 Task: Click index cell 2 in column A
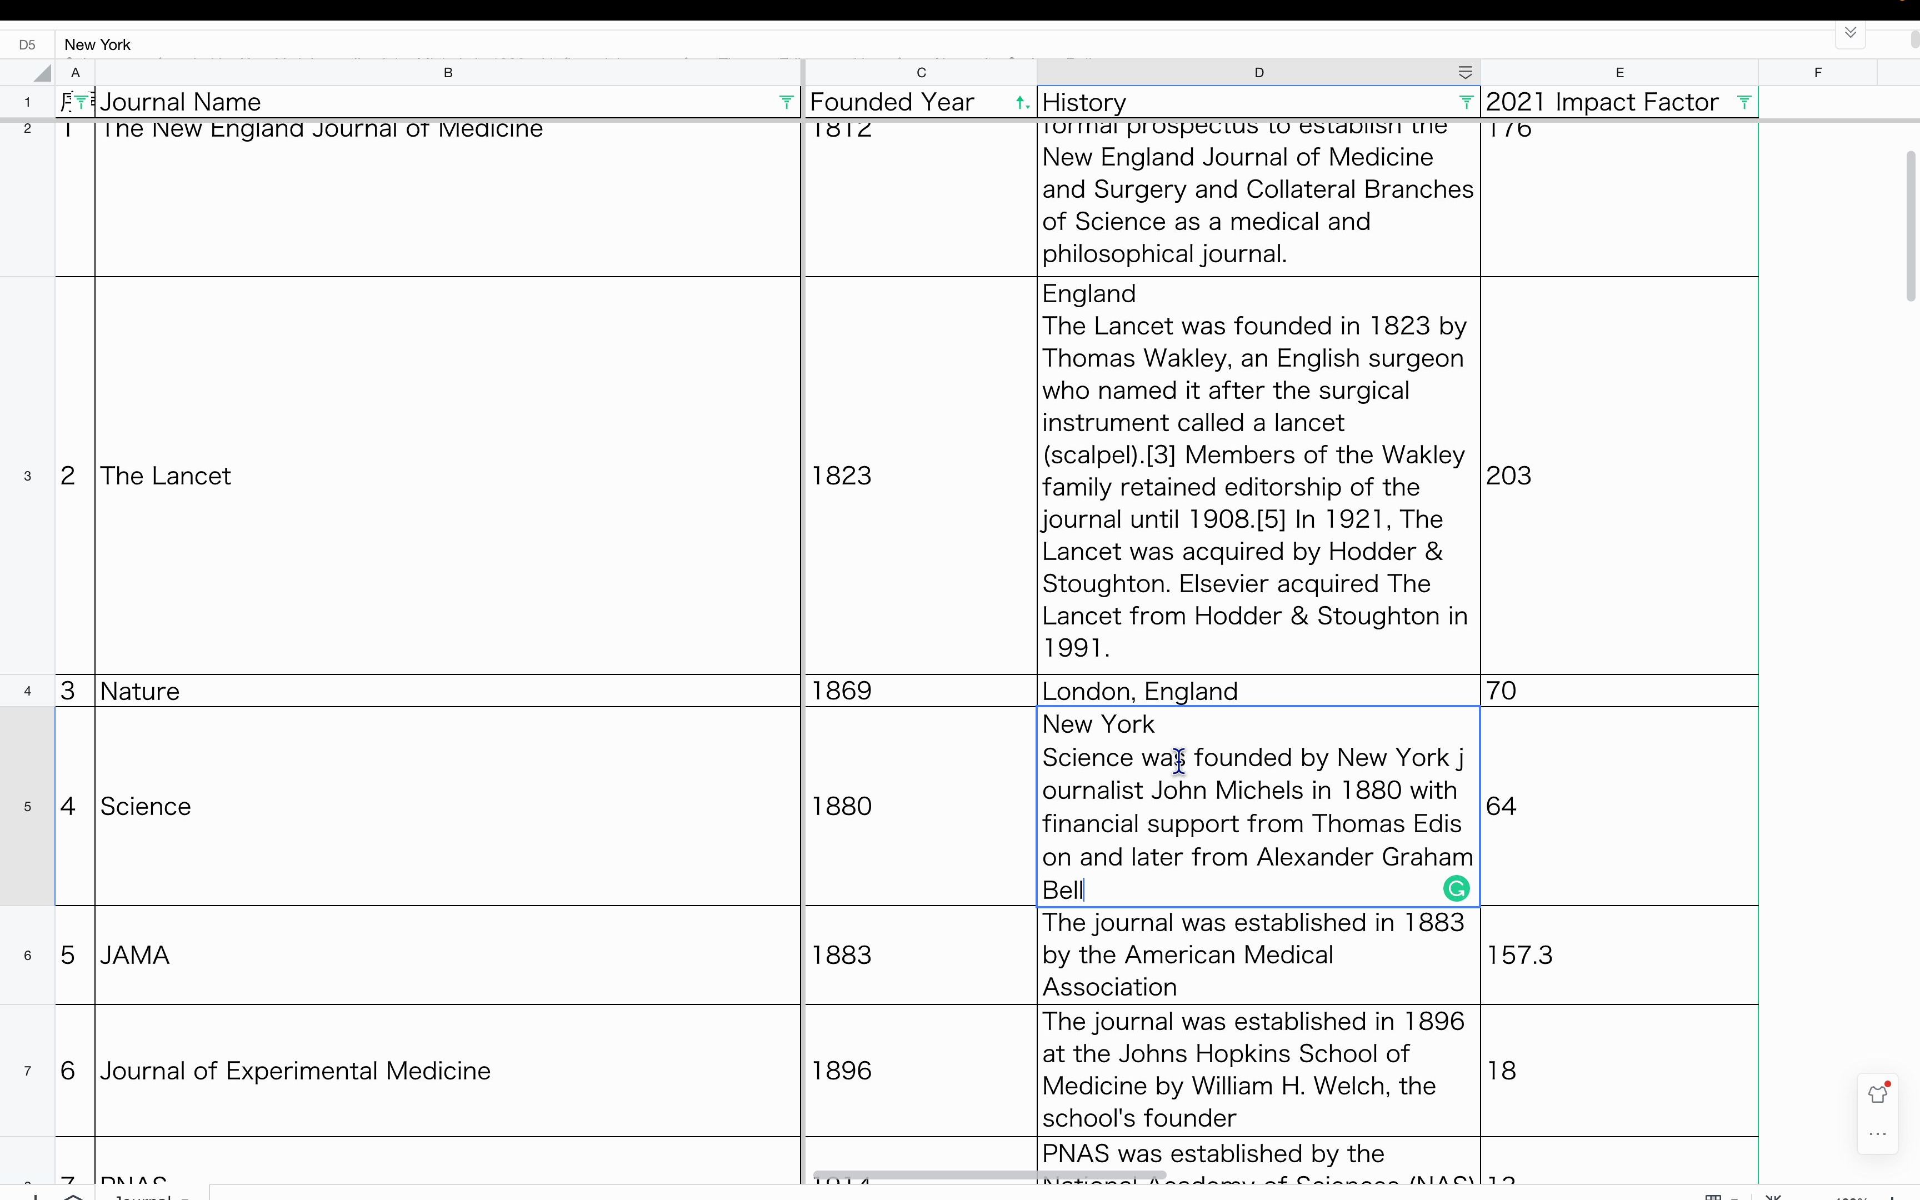[76, 476]
